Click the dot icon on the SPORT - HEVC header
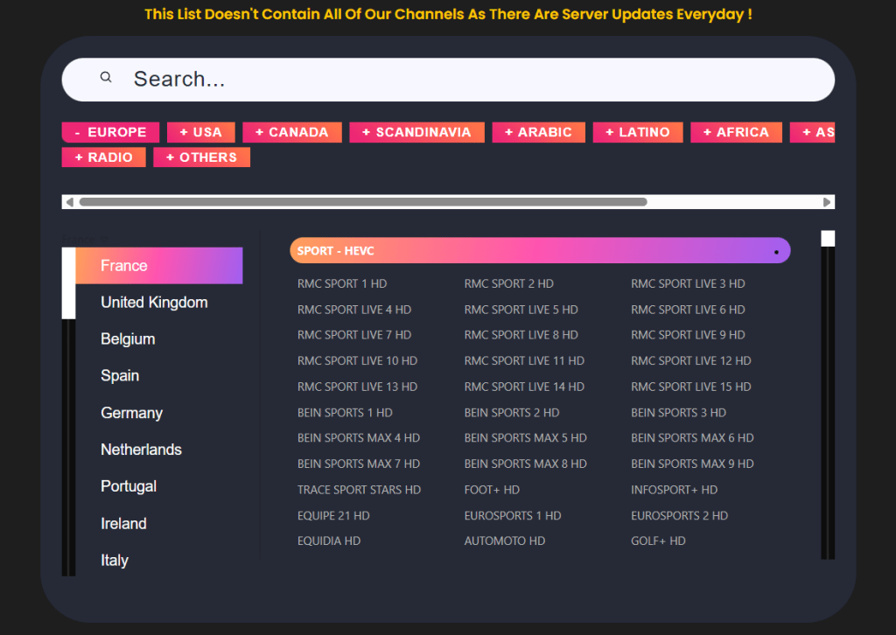The image size is (896, 635). tap(775, 250)
